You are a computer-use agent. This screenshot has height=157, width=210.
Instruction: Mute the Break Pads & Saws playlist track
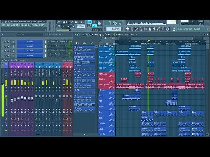113,49
